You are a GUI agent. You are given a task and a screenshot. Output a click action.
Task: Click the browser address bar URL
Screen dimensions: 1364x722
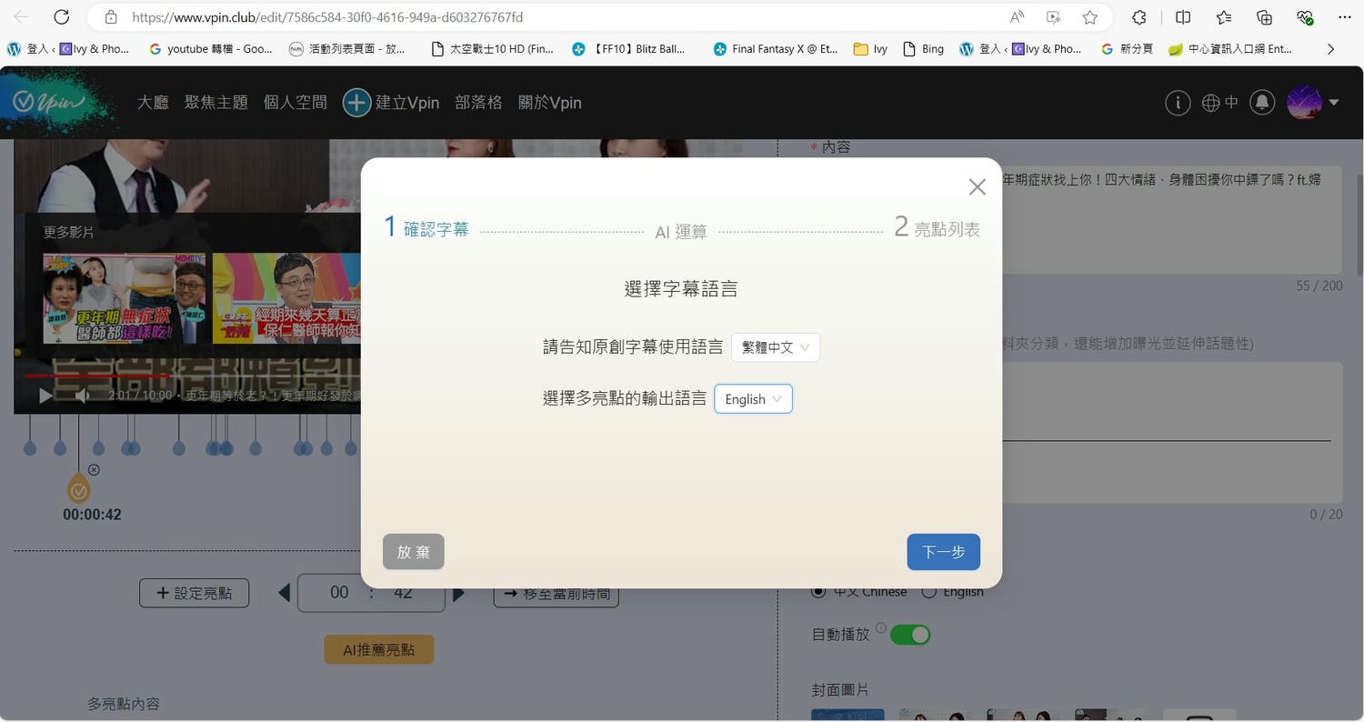coord(327,16)
